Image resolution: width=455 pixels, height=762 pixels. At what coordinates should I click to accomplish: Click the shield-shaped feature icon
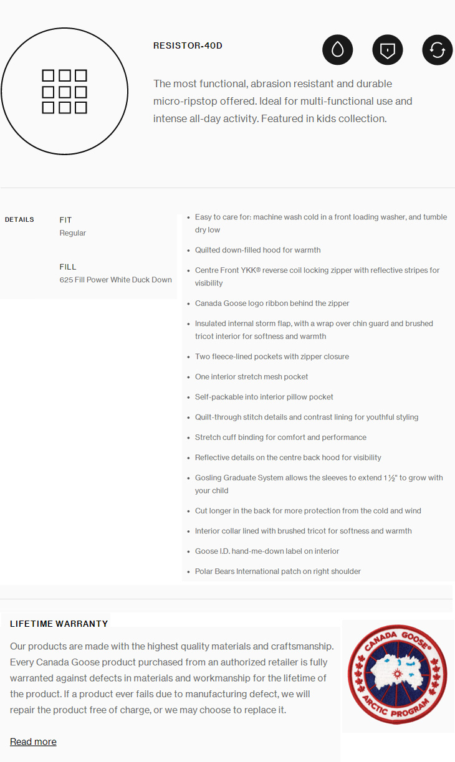388,50
